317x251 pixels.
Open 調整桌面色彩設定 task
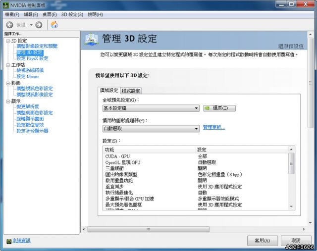34,113
